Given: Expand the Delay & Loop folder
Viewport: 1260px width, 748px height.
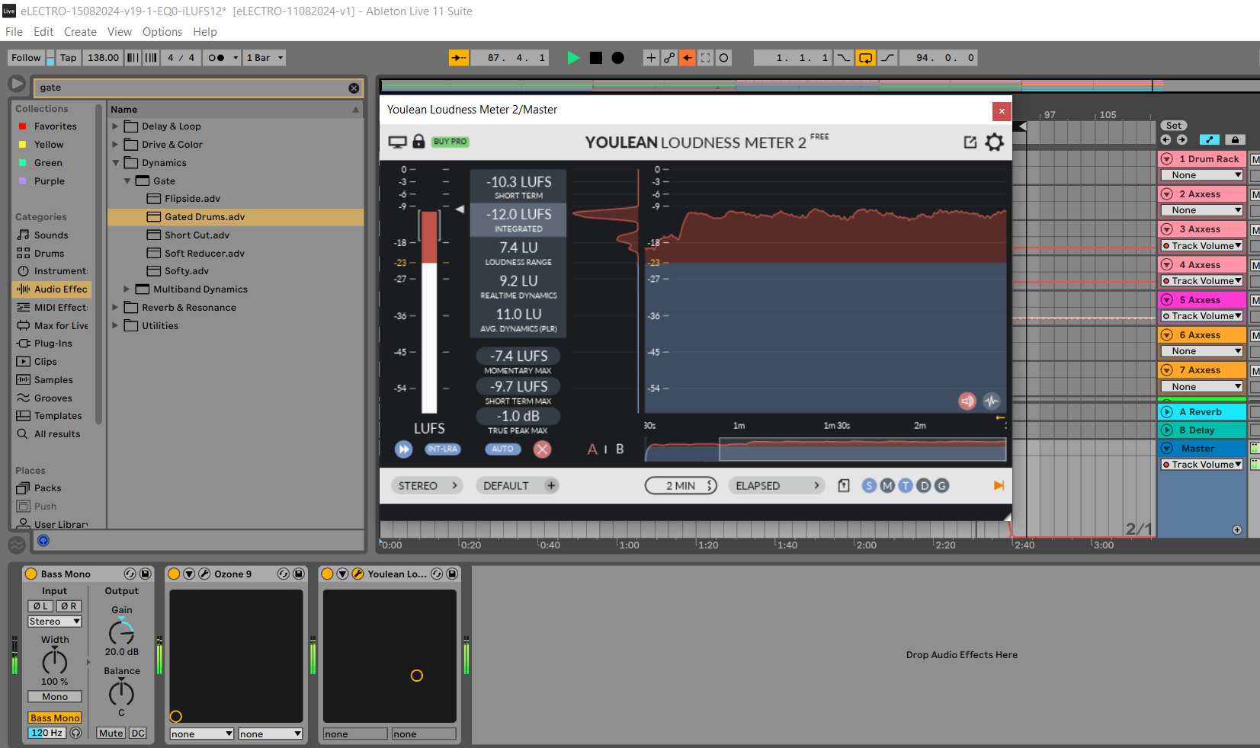Looking at the screenshot, I should (115, 126).
